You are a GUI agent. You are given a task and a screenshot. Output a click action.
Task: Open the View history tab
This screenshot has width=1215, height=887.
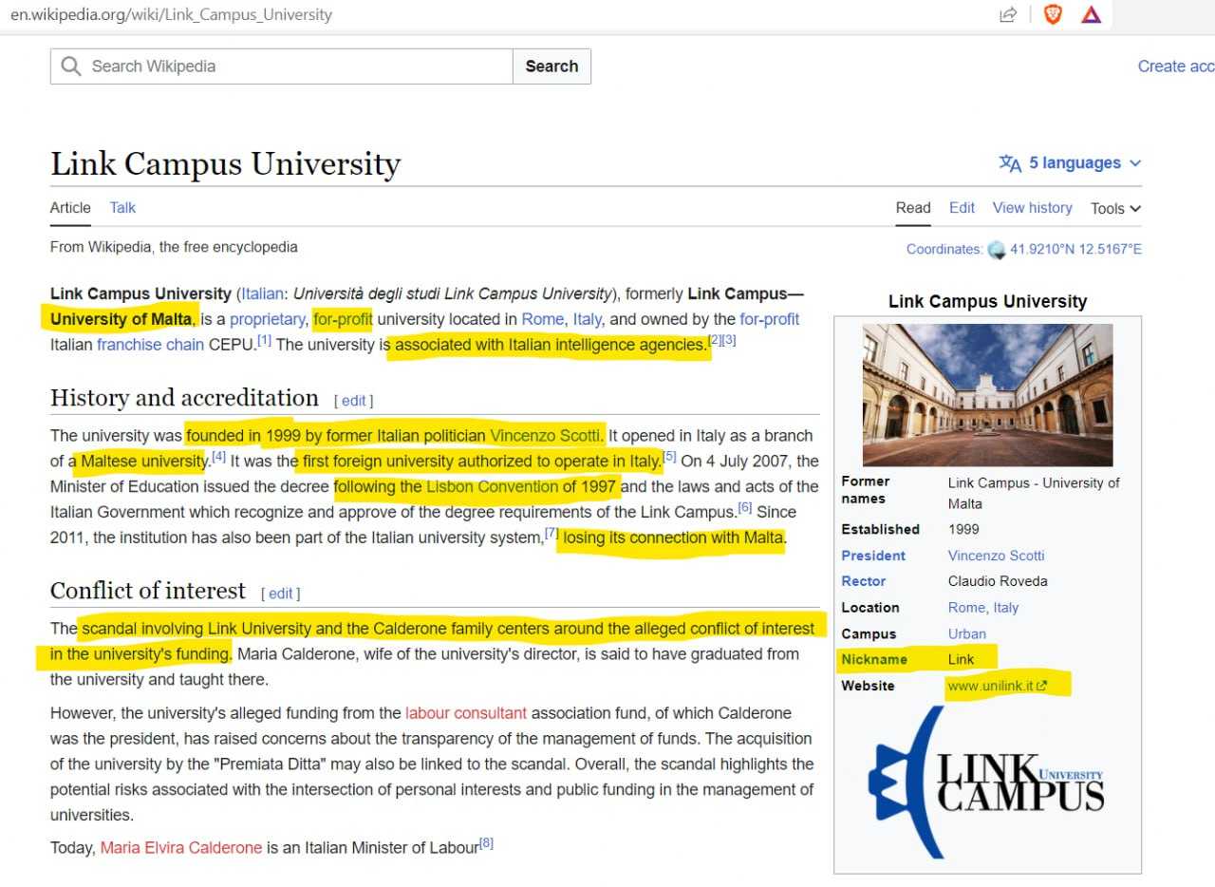[1032, 208]
